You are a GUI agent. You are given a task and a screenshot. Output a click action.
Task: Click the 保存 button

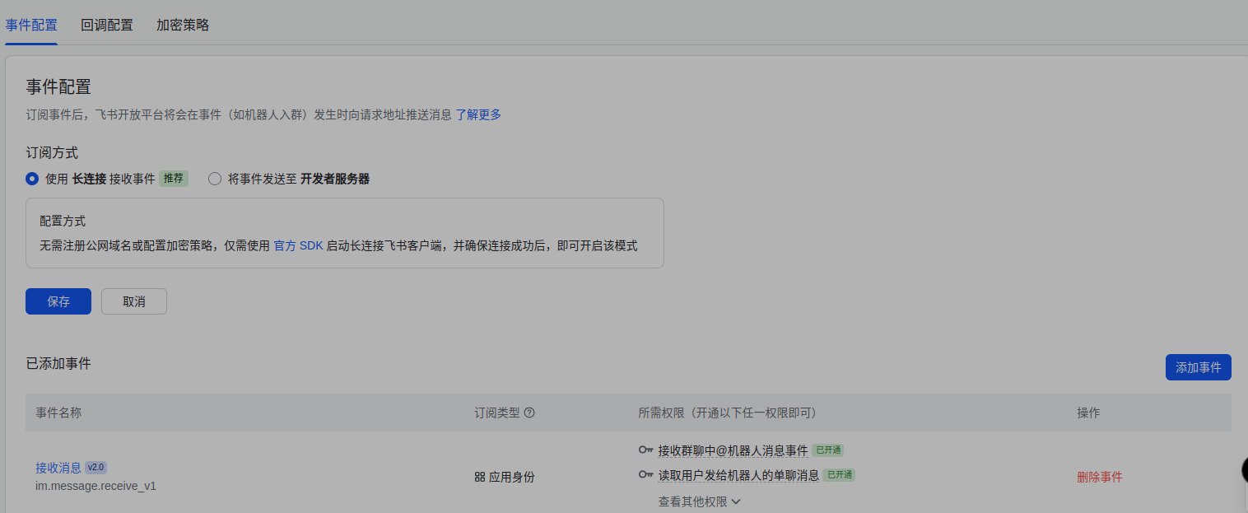58,301
